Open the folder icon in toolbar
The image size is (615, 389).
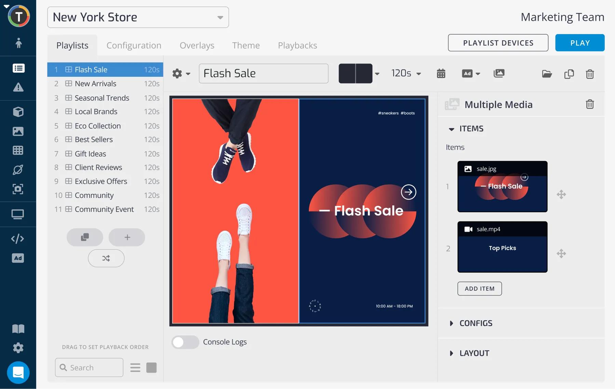point(547,74)
